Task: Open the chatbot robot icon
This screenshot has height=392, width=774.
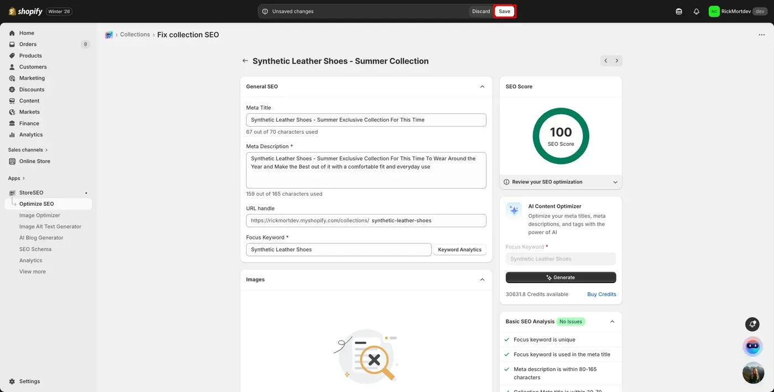Action: [752, 347]
